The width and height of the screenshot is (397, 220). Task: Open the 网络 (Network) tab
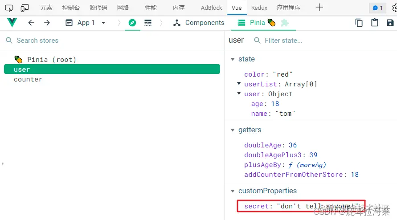pos(123,8)
